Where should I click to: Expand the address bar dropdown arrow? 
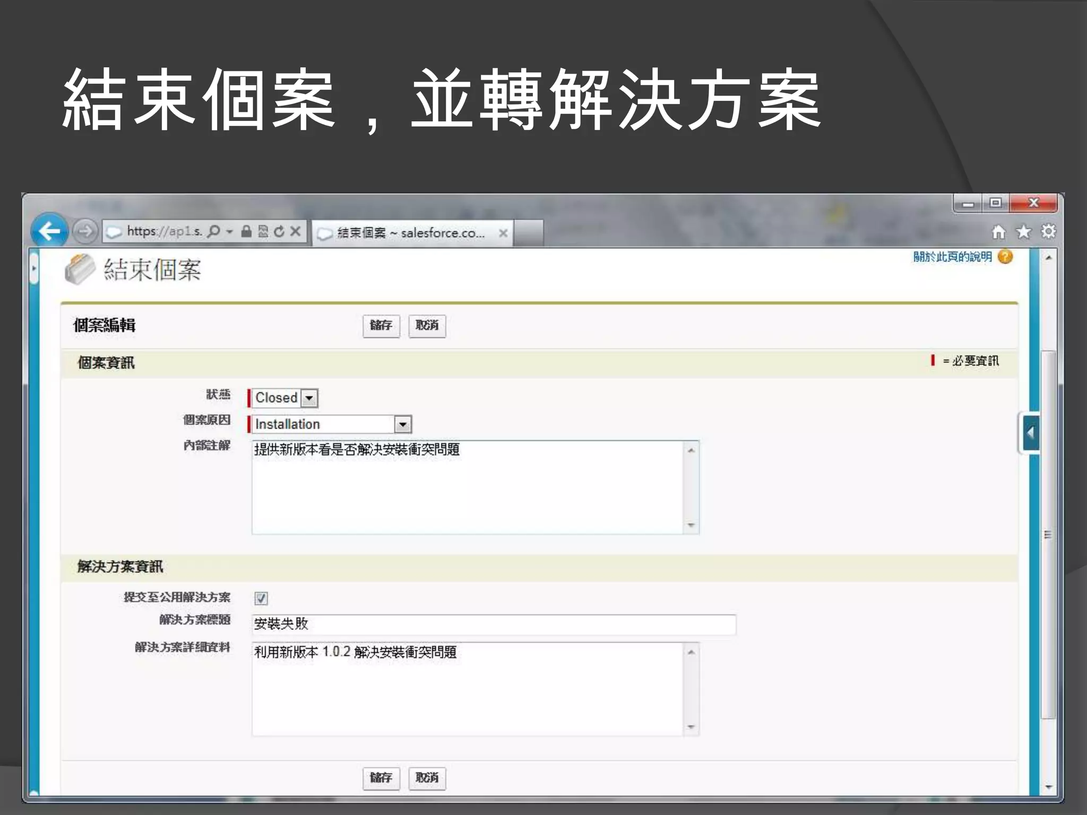pos(229,231)
